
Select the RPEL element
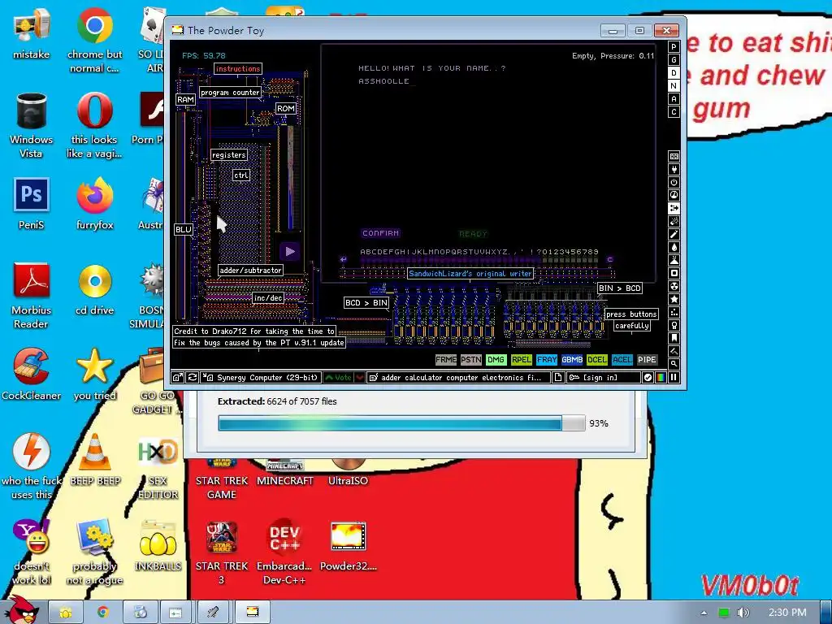(522, 360)
